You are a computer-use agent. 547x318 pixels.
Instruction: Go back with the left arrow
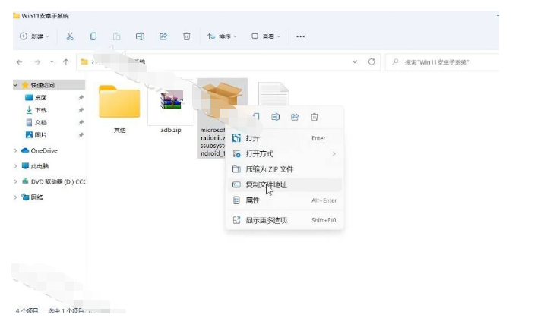(x=20, y=62)
